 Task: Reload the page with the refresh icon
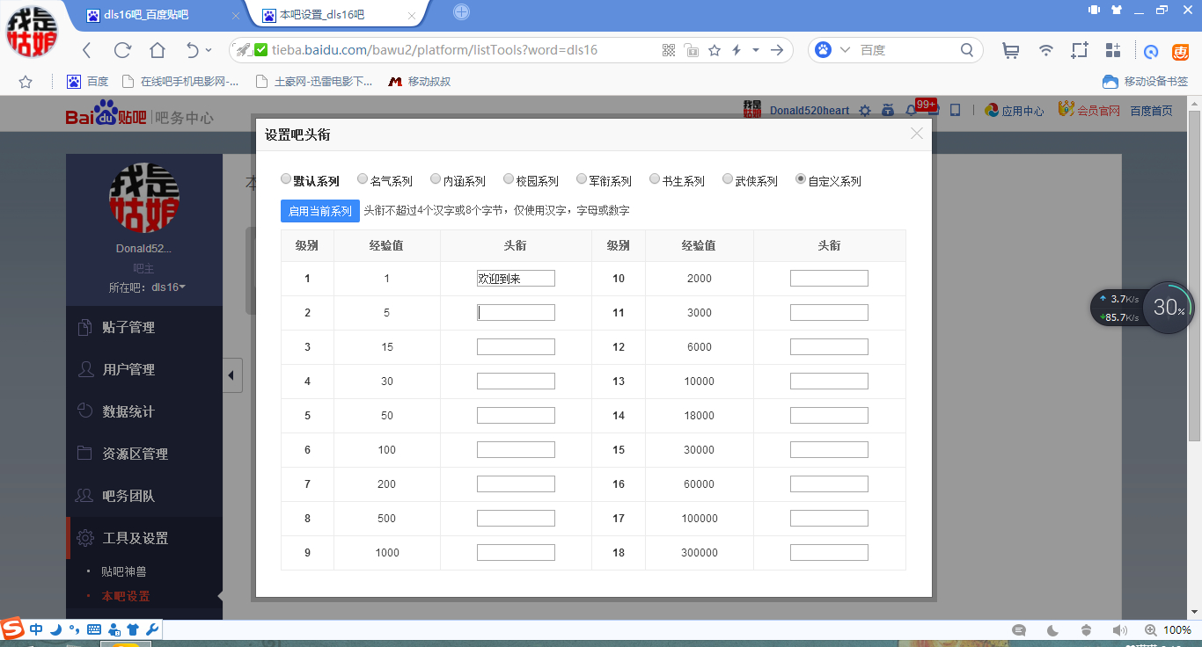pyautogui.click(x=122, y=50)
